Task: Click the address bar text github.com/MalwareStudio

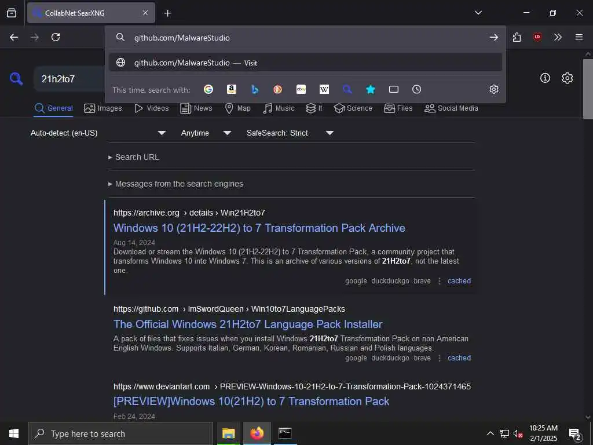Action: [x=182, y=38]
